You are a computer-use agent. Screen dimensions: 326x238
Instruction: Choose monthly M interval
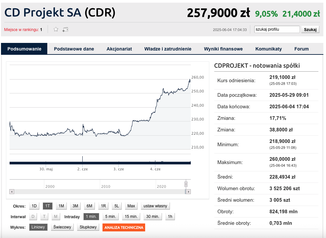click(56, 217)
